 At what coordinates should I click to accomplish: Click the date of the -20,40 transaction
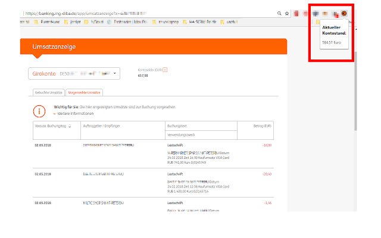43,174
